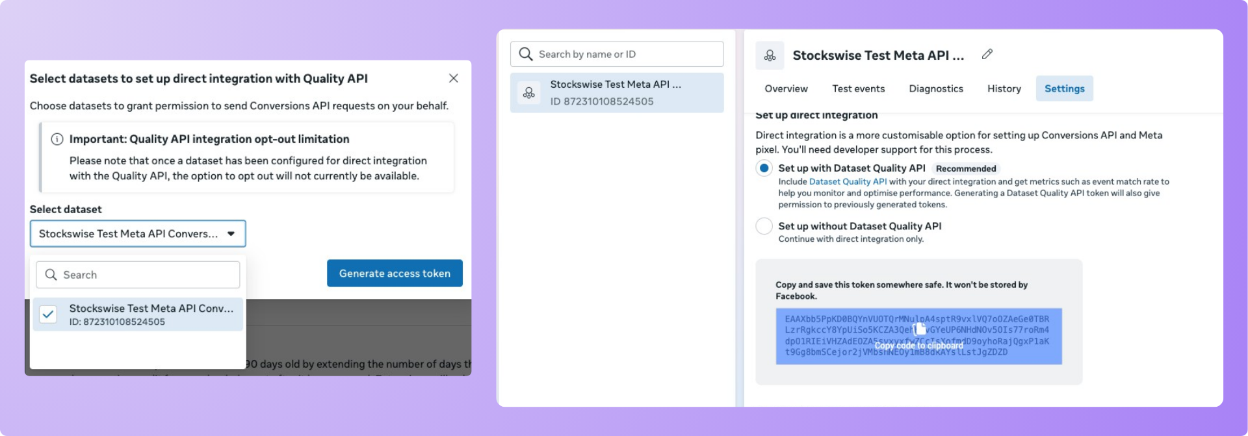1248x436 pixels.
Task: Click the dataset icon in the sidebar list item
Action: click(529, 93)
